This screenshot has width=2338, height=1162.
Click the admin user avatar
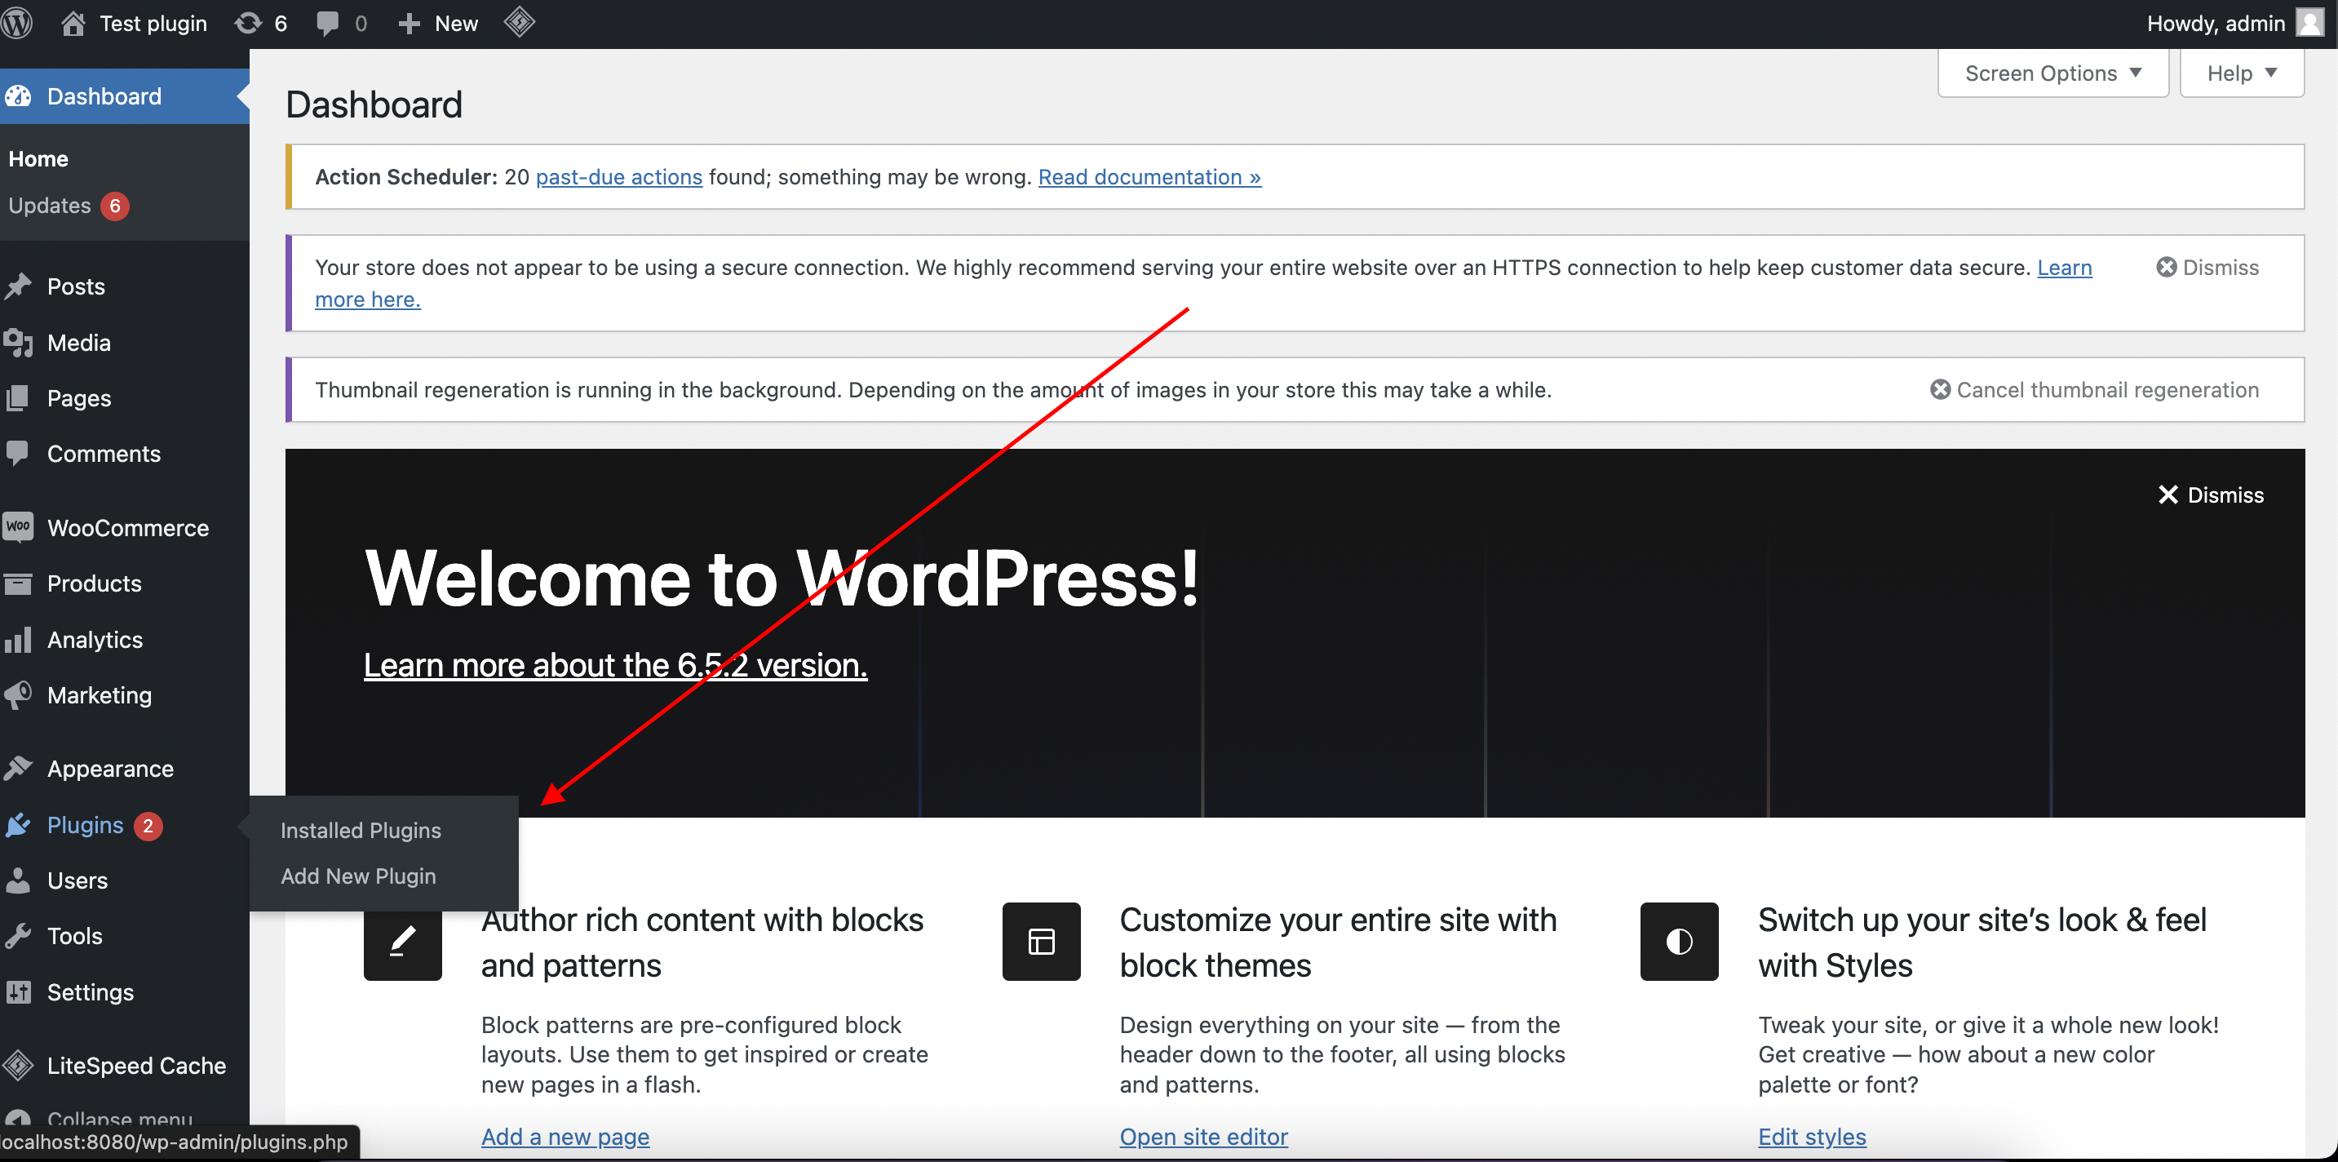click(2309, 23)
